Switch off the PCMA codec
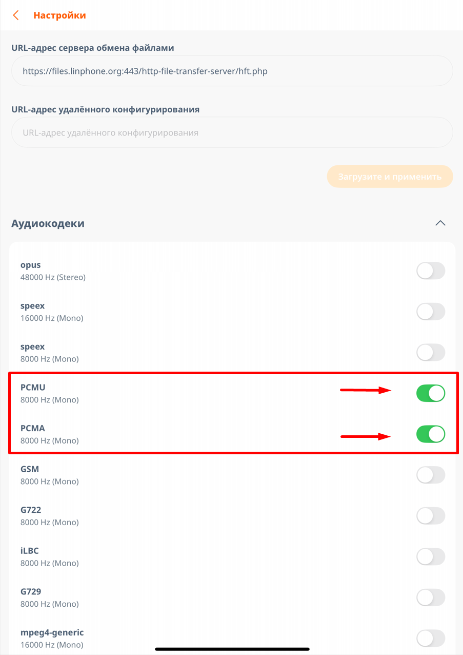 (x=430, y=434)
